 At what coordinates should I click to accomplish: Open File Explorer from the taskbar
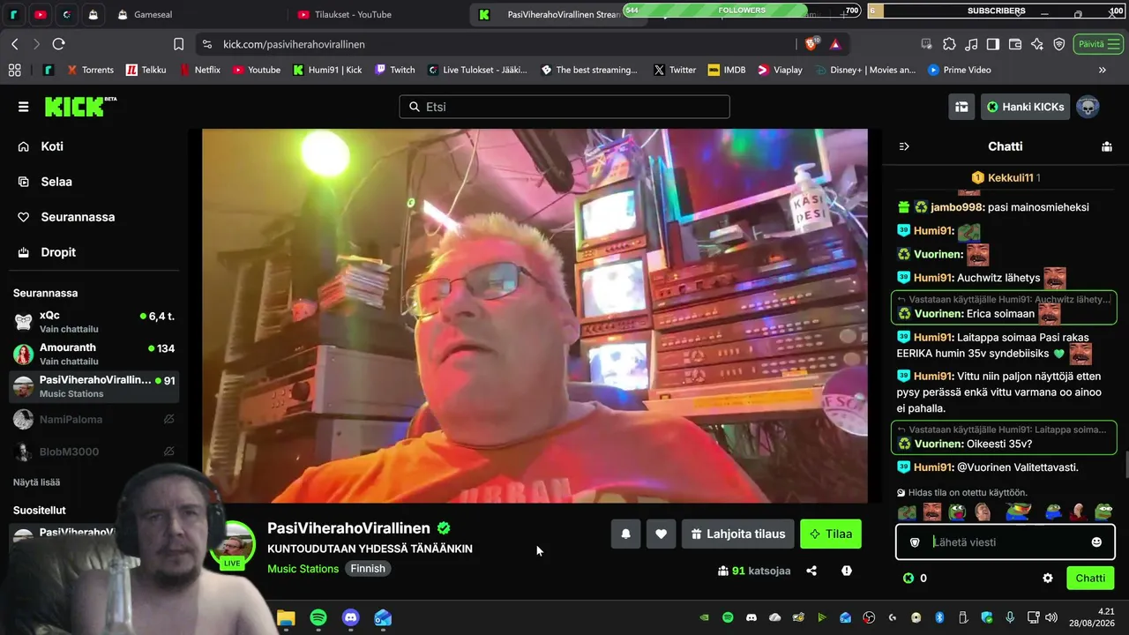(286, 617)
